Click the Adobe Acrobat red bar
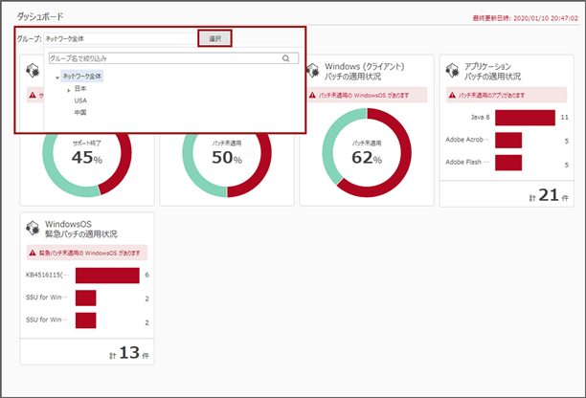The image size is (586, 398). pos(508,140)
